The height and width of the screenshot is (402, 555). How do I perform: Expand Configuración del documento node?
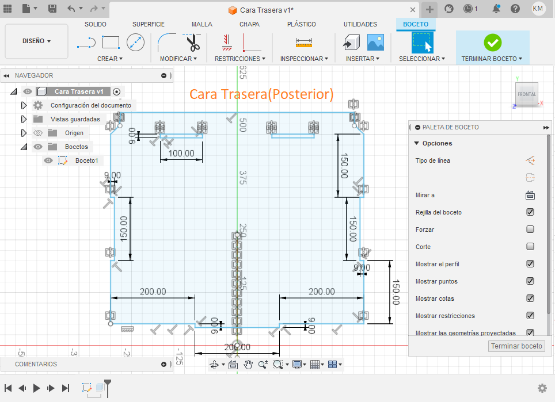pyautogui.click(x=24, y=105)
